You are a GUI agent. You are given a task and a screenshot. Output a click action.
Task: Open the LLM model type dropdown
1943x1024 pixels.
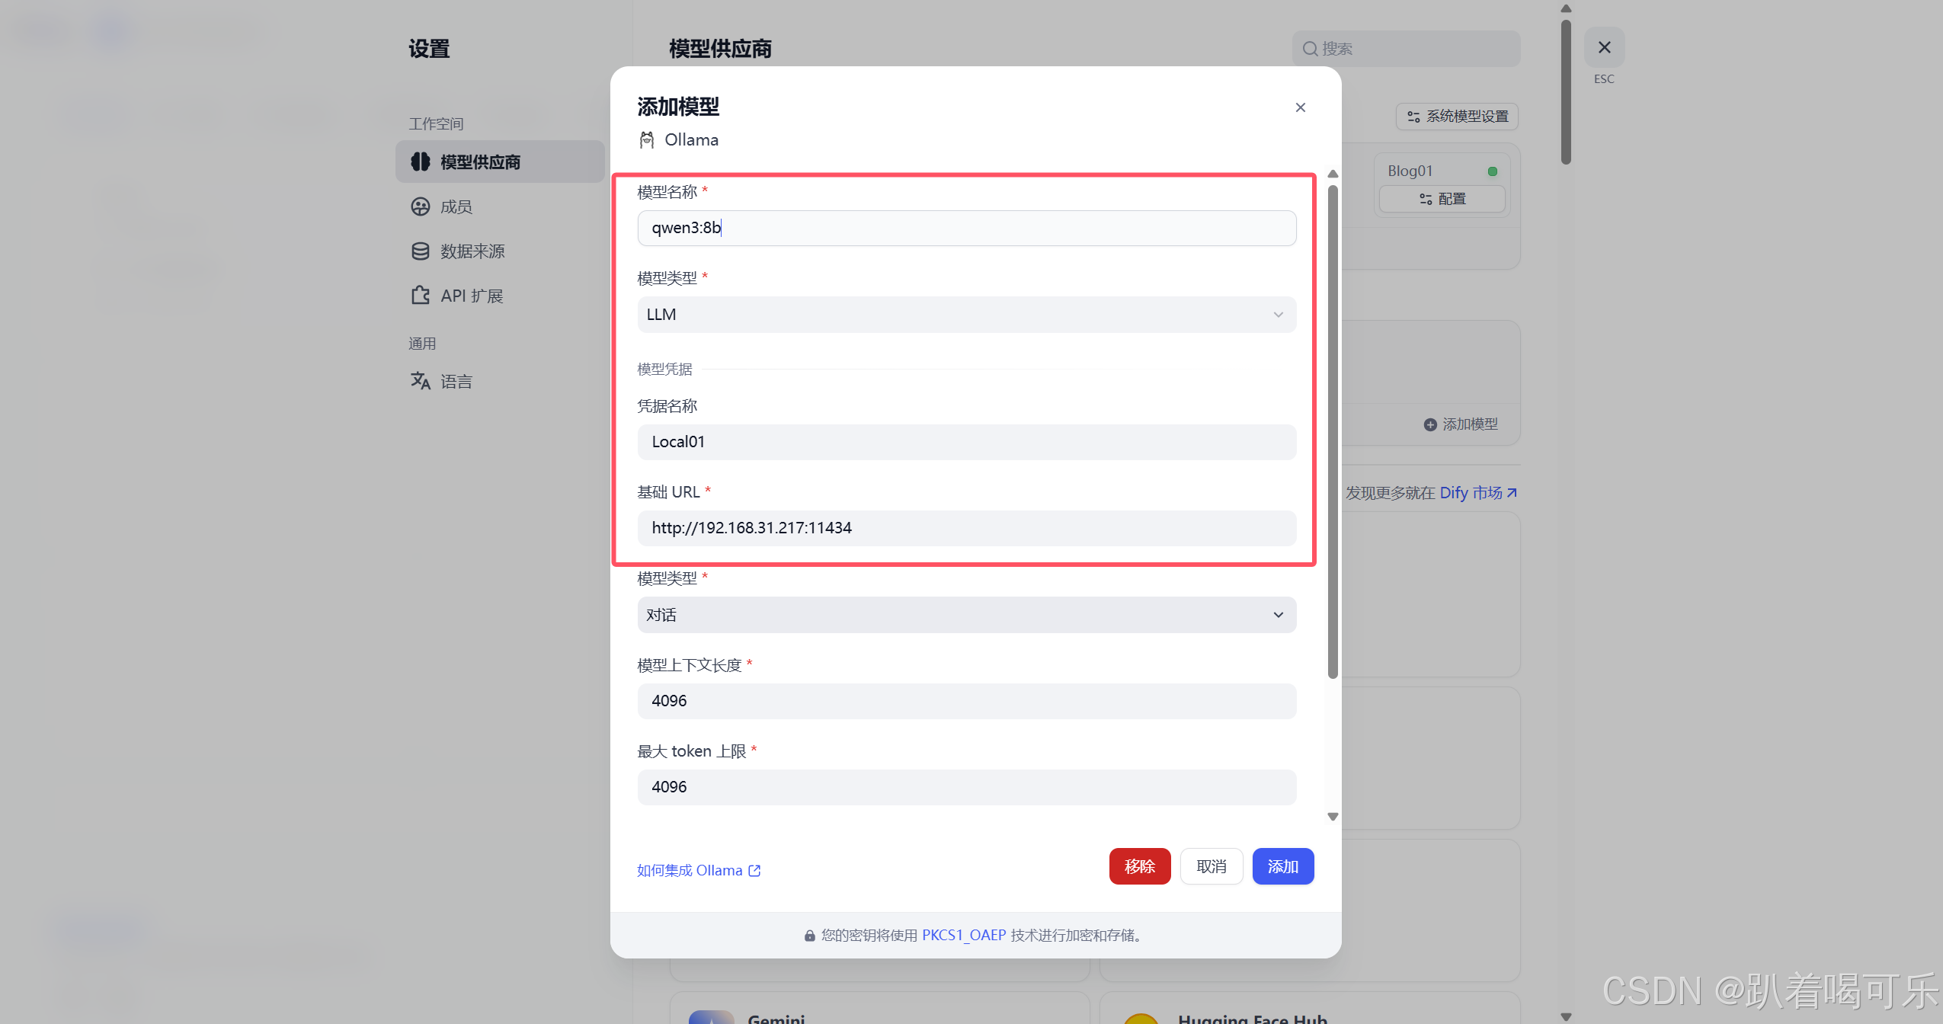coord(966,315)
